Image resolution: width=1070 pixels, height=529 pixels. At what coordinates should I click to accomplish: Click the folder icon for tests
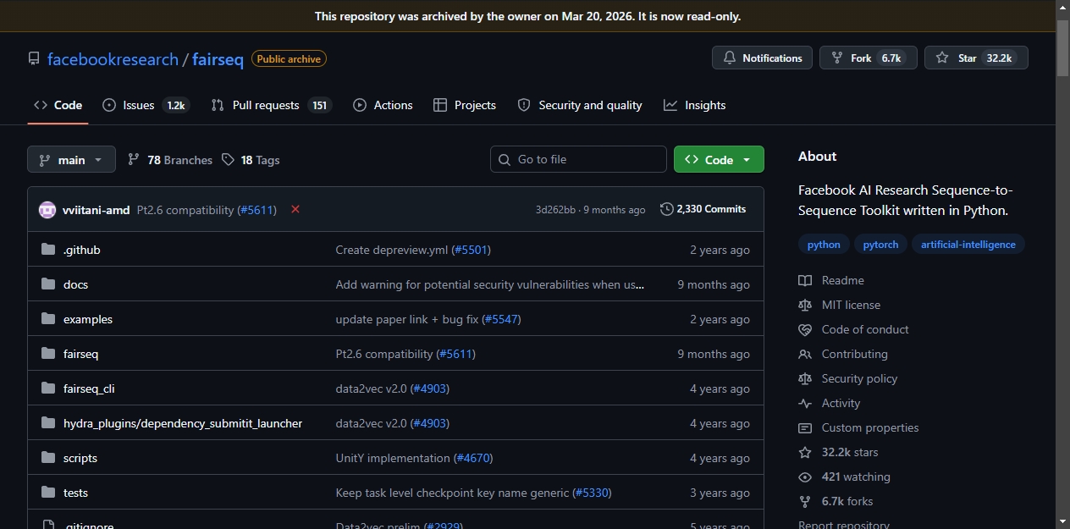(x=47, y=493)
